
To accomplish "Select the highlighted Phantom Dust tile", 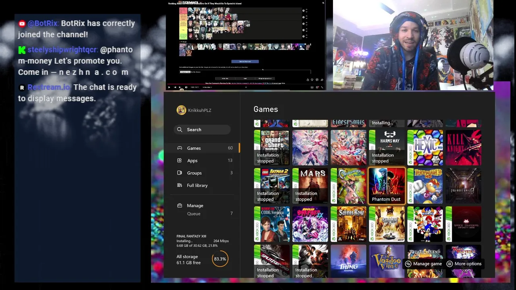I will point(387,186).
